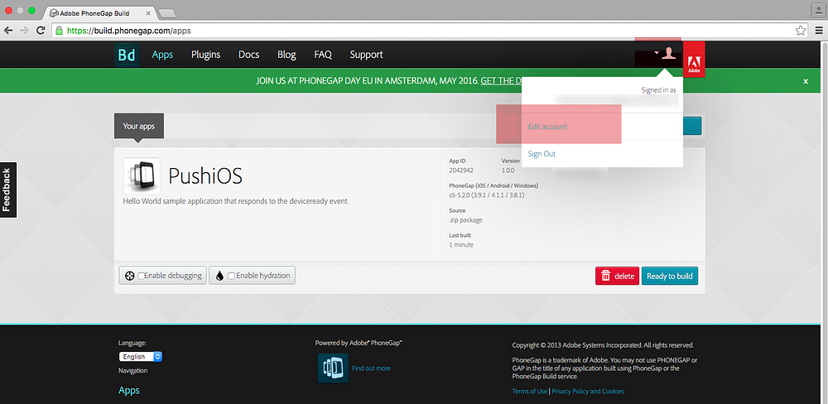Open the Feedback side tab

[8, 190]
